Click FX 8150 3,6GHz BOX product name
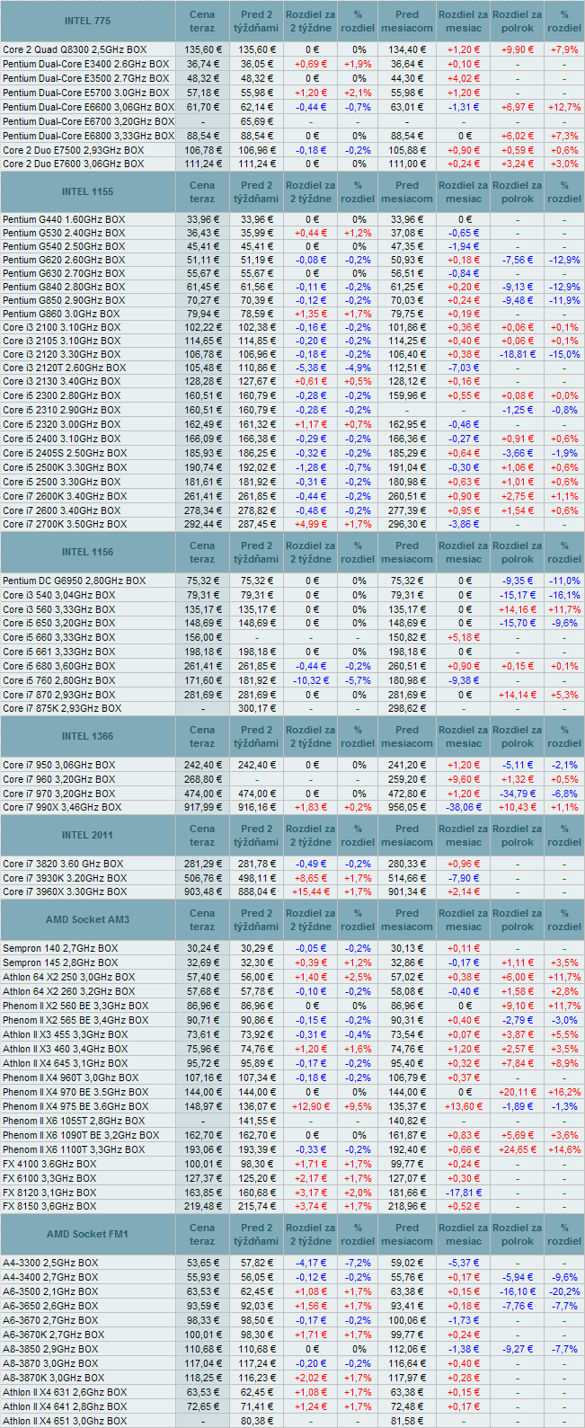Viewport: 585px width, 1428px height. point(49,1206)
